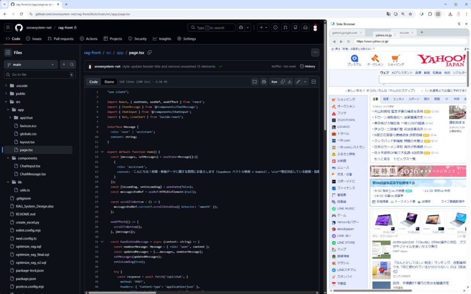View commit History link
This screenshot has width=471, height=294.
click(308, 66)
